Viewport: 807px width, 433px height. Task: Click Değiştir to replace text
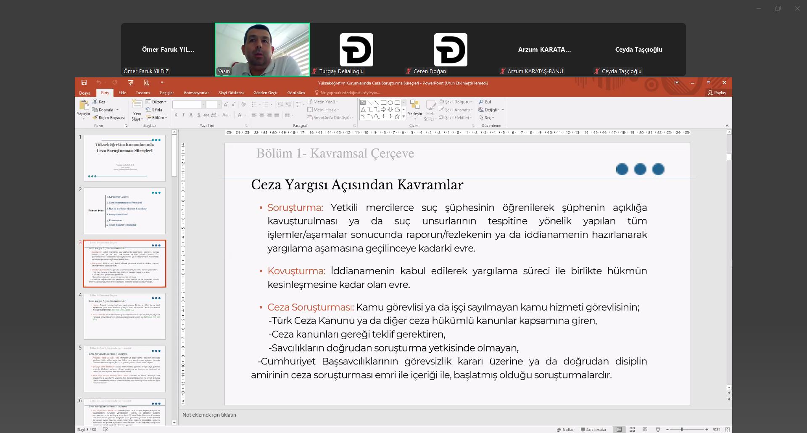click(x=489, y=110)
